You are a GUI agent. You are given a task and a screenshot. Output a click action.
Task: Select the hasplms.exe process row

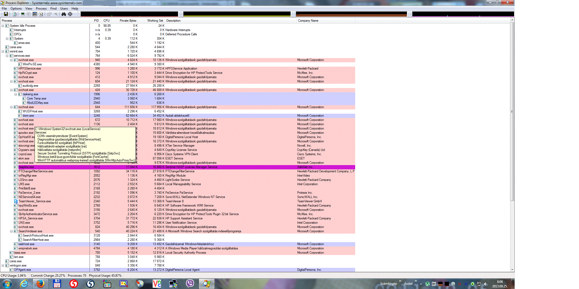[26, 167]
